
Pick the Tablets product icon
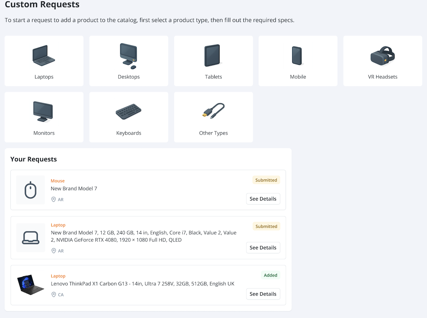tap(213, 56)
